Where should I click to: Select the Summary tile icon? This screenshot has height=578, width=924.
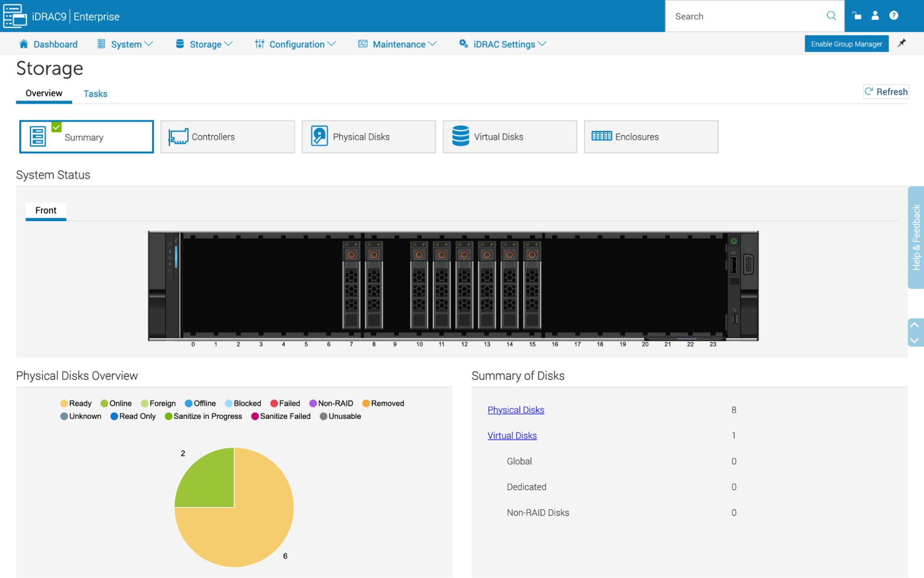[38, 136]
